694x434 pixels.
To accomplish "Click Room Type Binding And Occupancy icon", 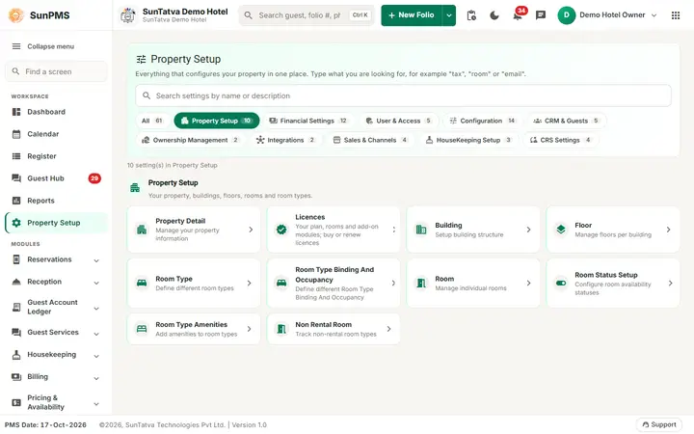I will pyautogui.click(x=281, y=283).
